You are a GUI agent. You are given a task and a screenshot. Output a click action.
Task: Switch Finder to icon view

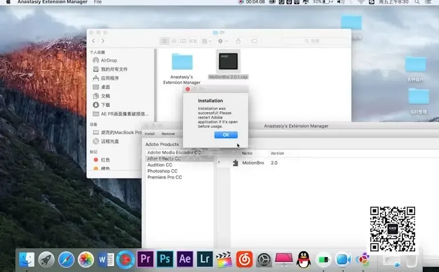click(164, 41)
